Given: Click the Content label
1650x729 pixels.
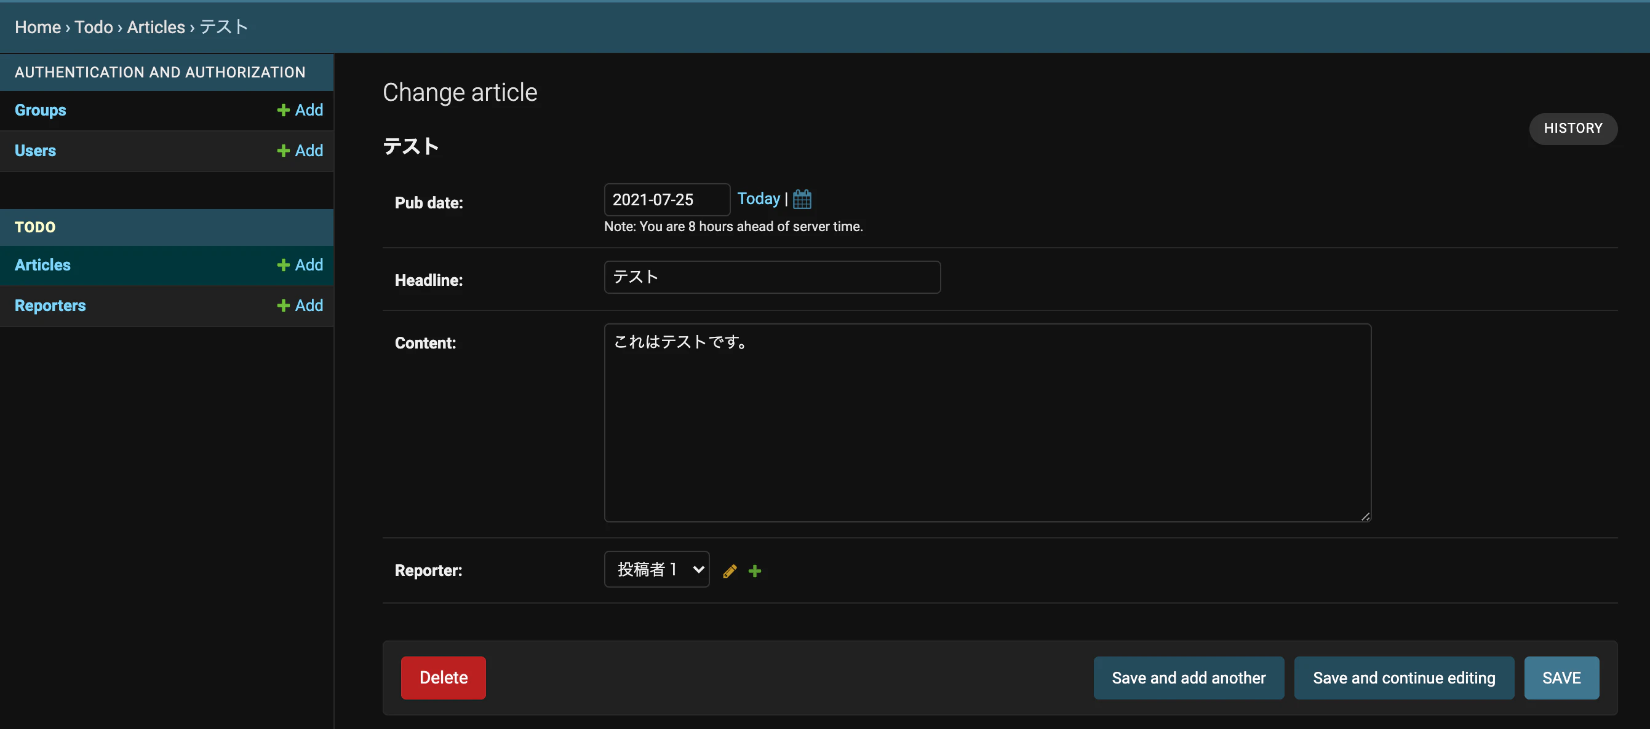Looking at the screenshot, I should point(425,343).
